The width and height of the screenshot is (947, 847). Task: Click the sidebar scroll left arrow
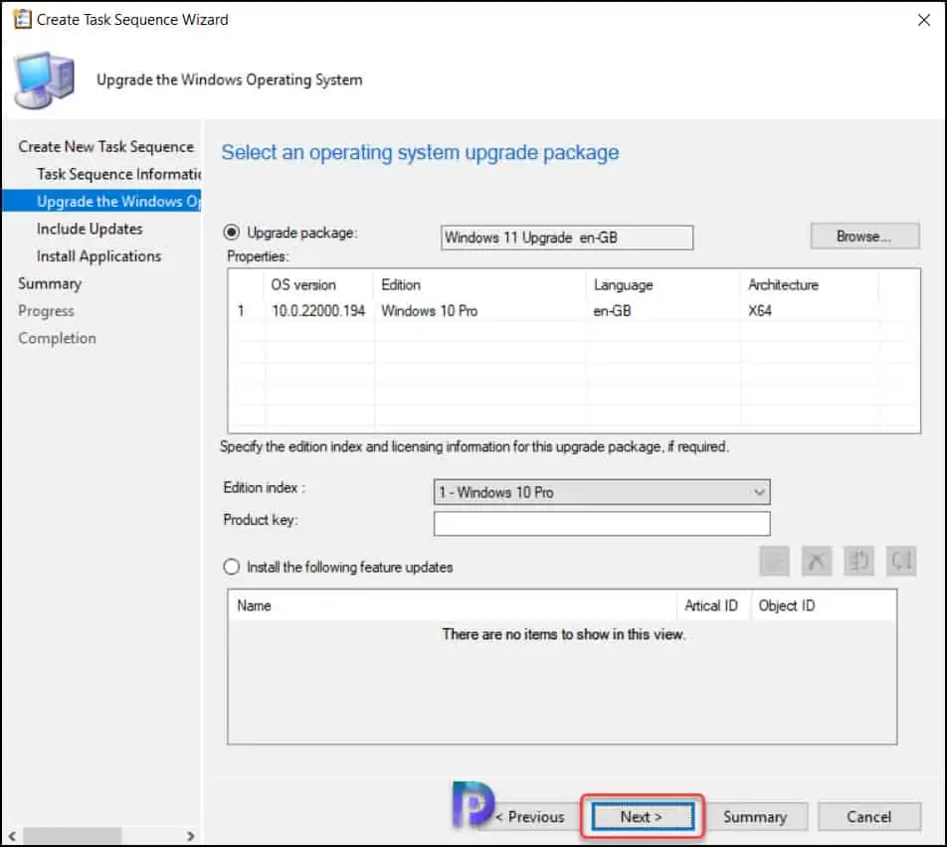pos(12,836)
